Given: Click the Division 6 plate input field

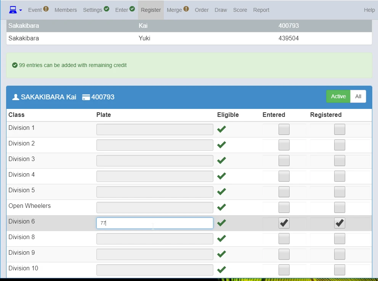Looking at the screenshot, I should pos(155,223).
